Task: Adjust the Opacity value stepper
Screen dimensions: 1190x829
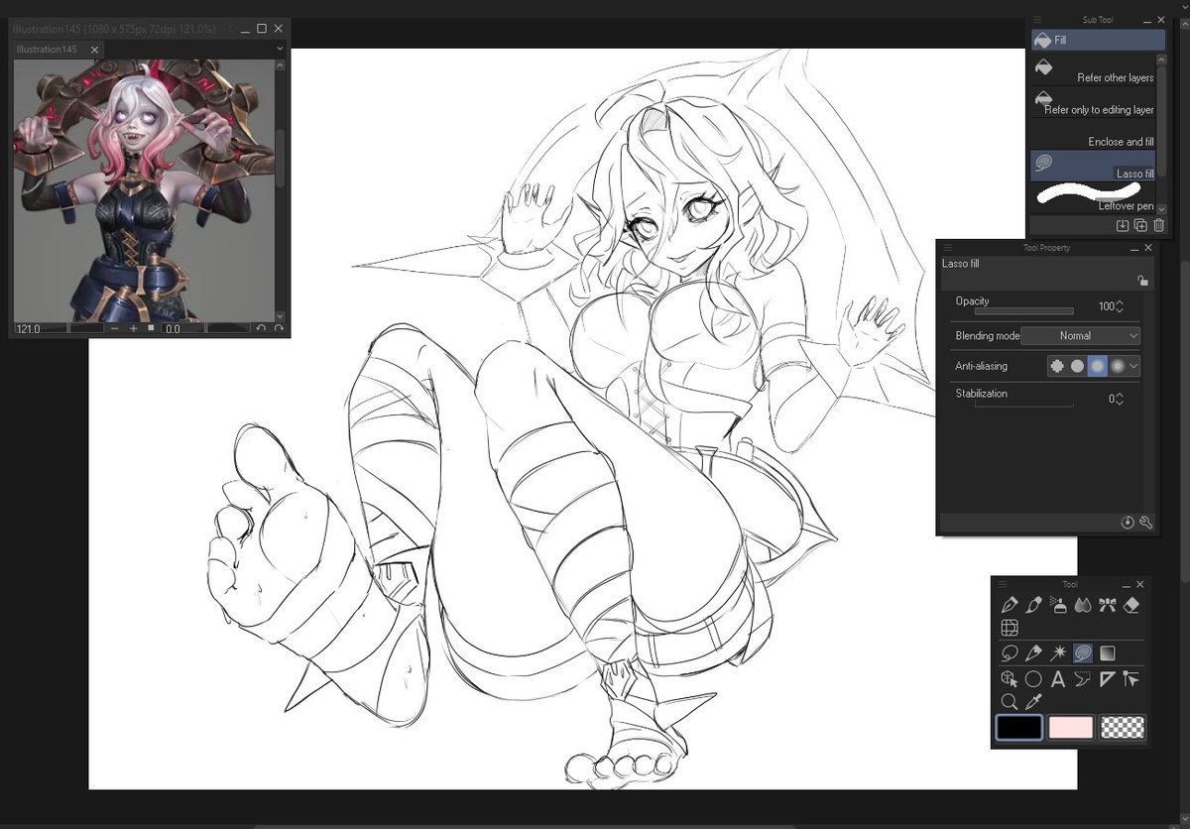Action: 1120,306
